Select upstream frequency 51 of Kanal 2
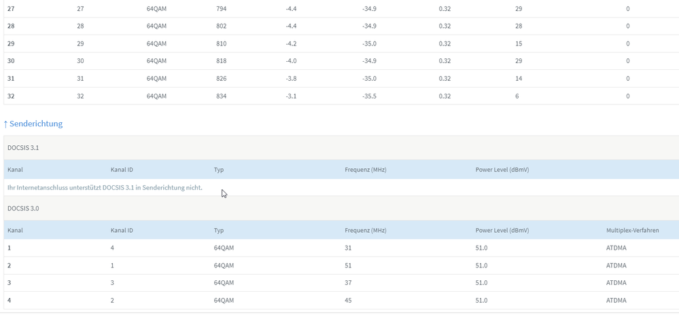Screen dimensions: 679x323 348,265
